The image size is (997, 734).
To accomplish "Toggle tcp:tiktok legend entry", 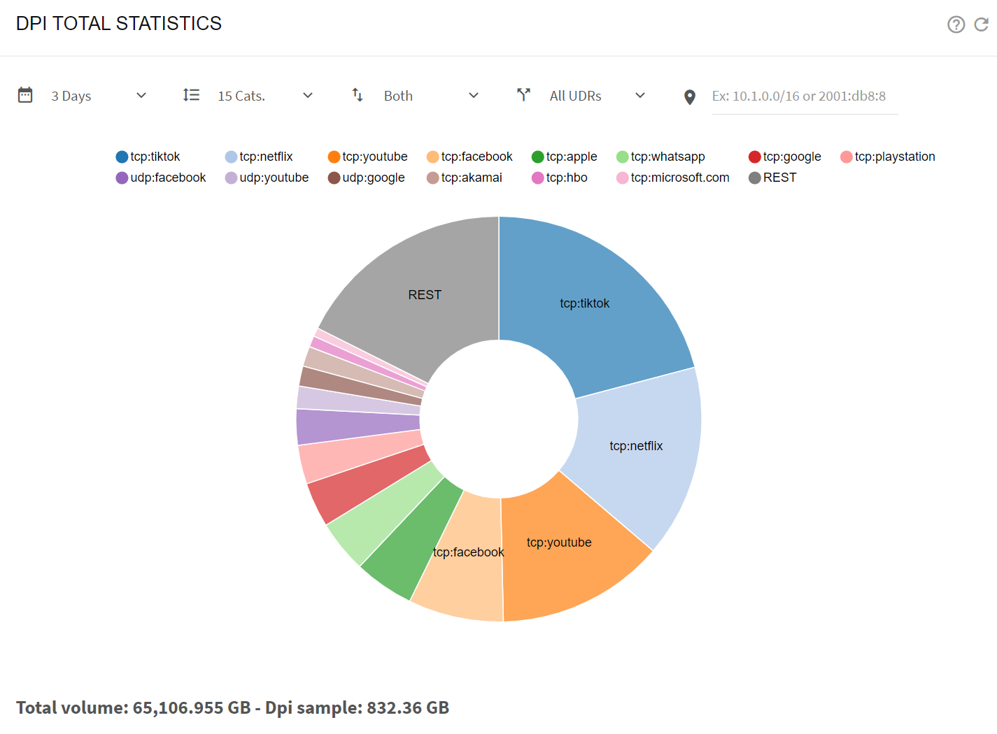I will (x=148, y=157).
